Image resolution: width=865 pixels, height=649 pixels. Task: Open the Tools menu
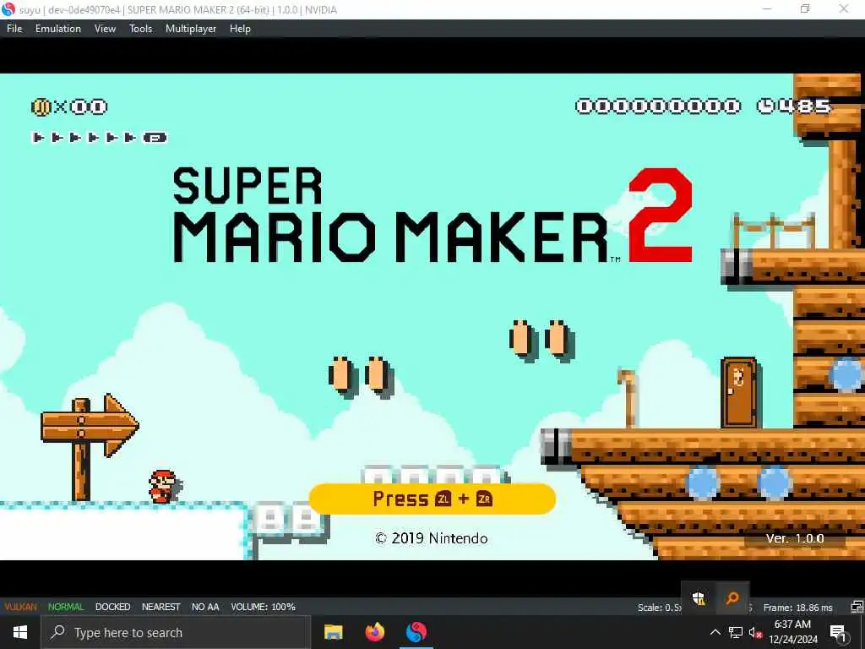tap(141, 29)
